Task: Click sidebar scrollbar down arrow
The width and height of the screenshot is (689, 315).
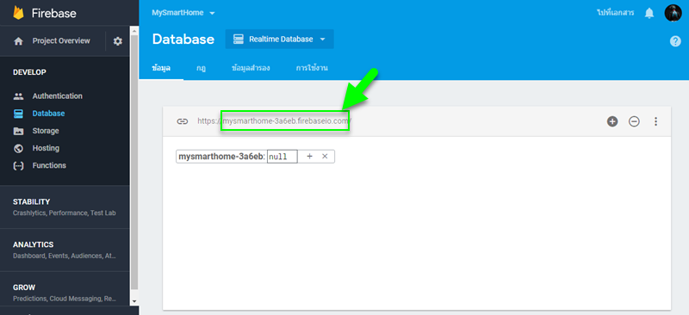Action: pos(134,301)
